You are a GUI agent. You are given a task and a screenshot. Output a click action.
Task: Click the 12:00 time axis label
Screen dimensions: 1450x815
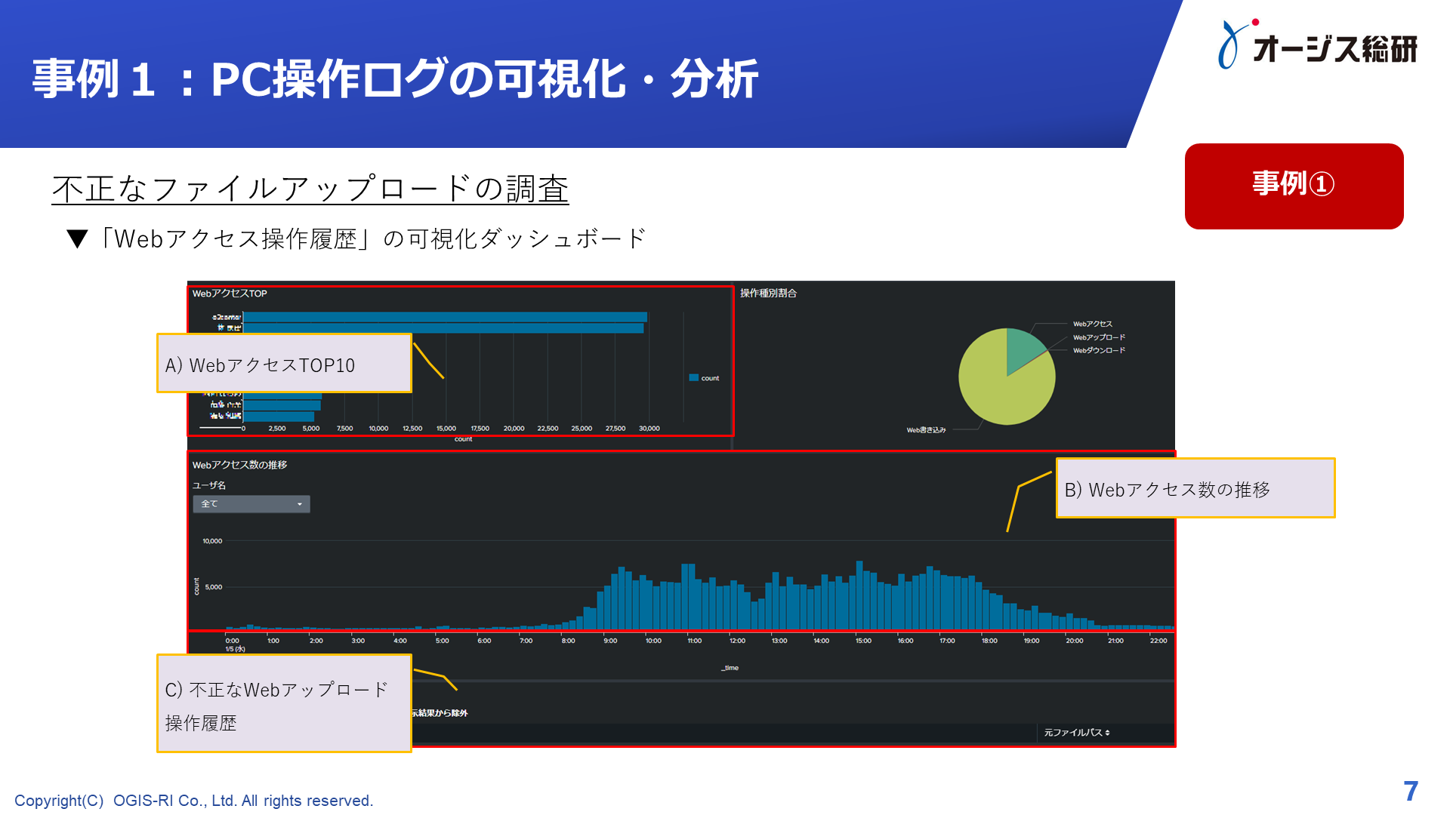737,641
